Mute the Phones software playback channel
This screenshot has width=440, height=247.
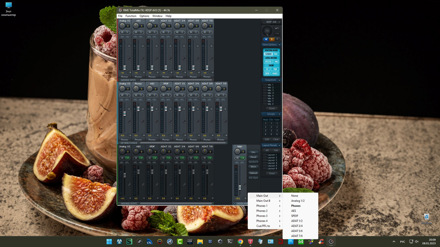136,95
